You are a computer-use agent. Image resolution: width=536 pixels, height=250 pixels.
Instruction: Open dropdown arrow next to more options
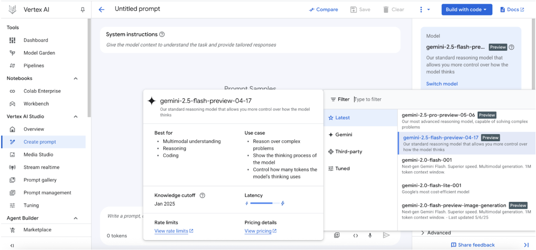[428, 10]
